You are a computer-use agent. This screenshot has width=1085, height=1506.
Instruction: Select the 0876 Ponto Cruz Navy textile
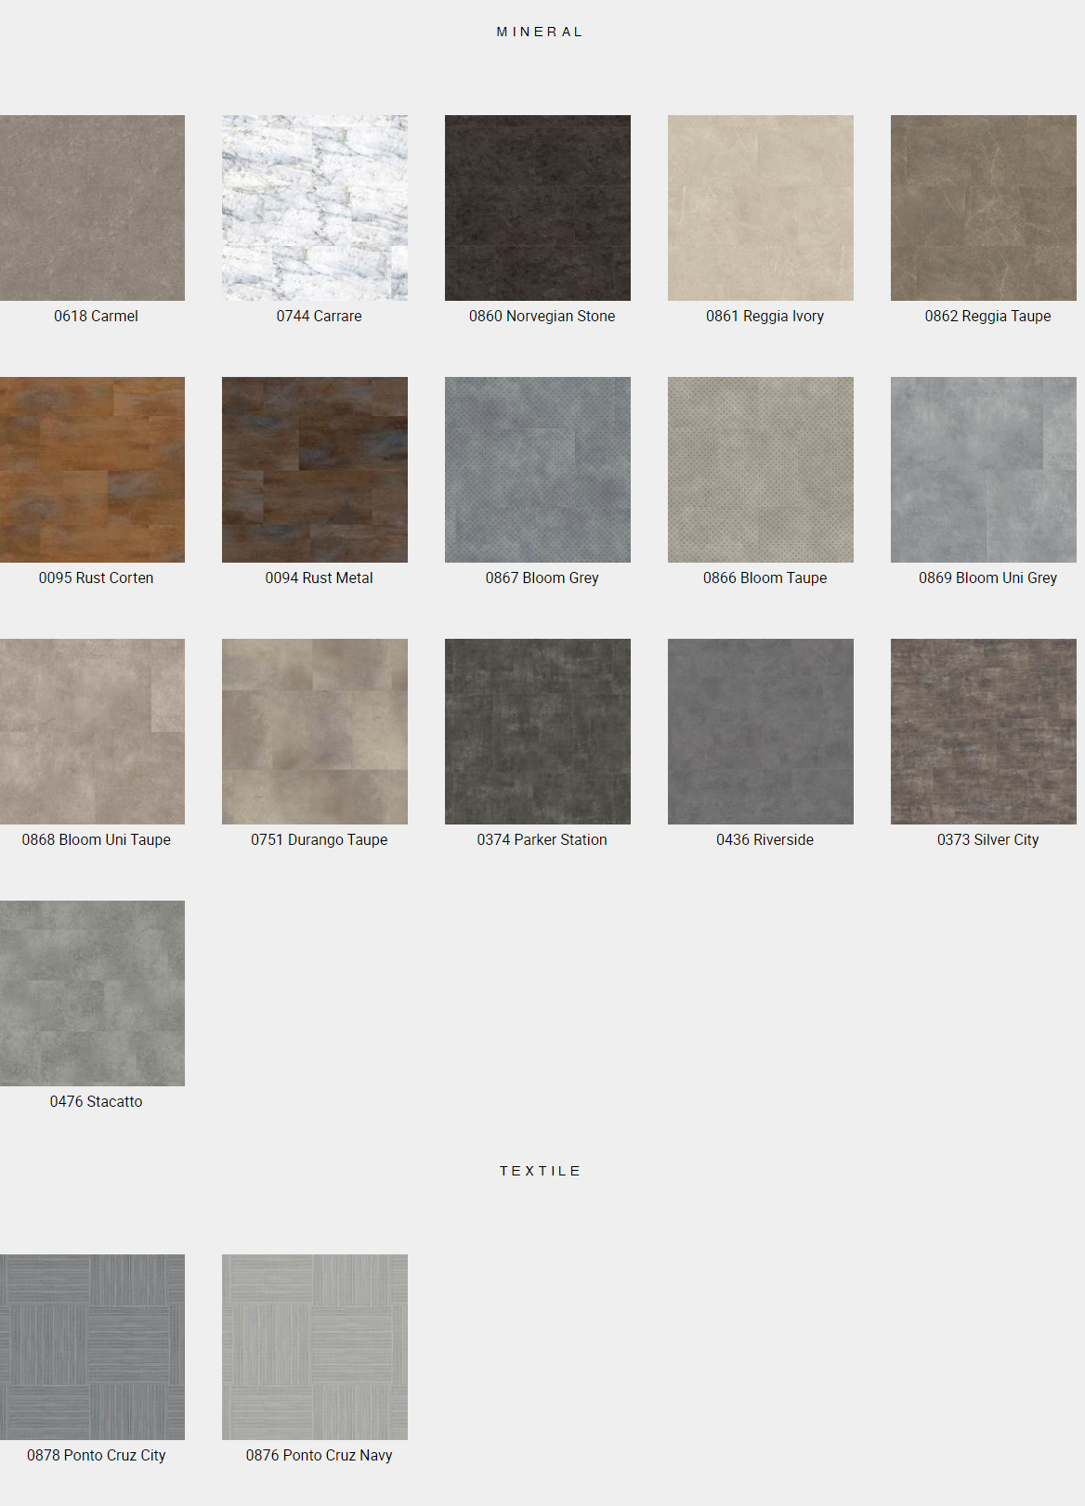coord(315,1347)
